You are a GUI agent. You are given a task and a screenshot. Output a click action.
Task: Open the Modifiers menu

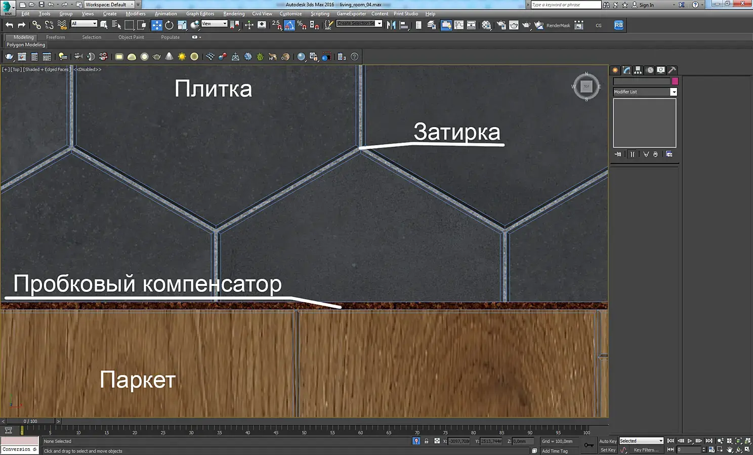[136, 14]
